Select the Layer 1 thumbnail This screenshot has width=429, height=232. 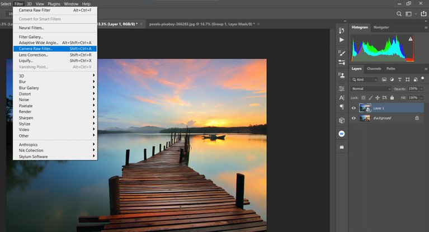coord(365,108)
